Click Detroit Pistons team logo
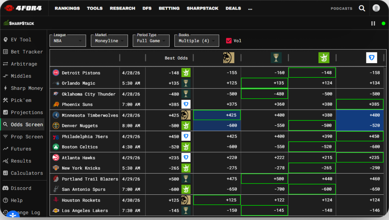Viewport: 389px width, 220px height. [x=56, y=73]
